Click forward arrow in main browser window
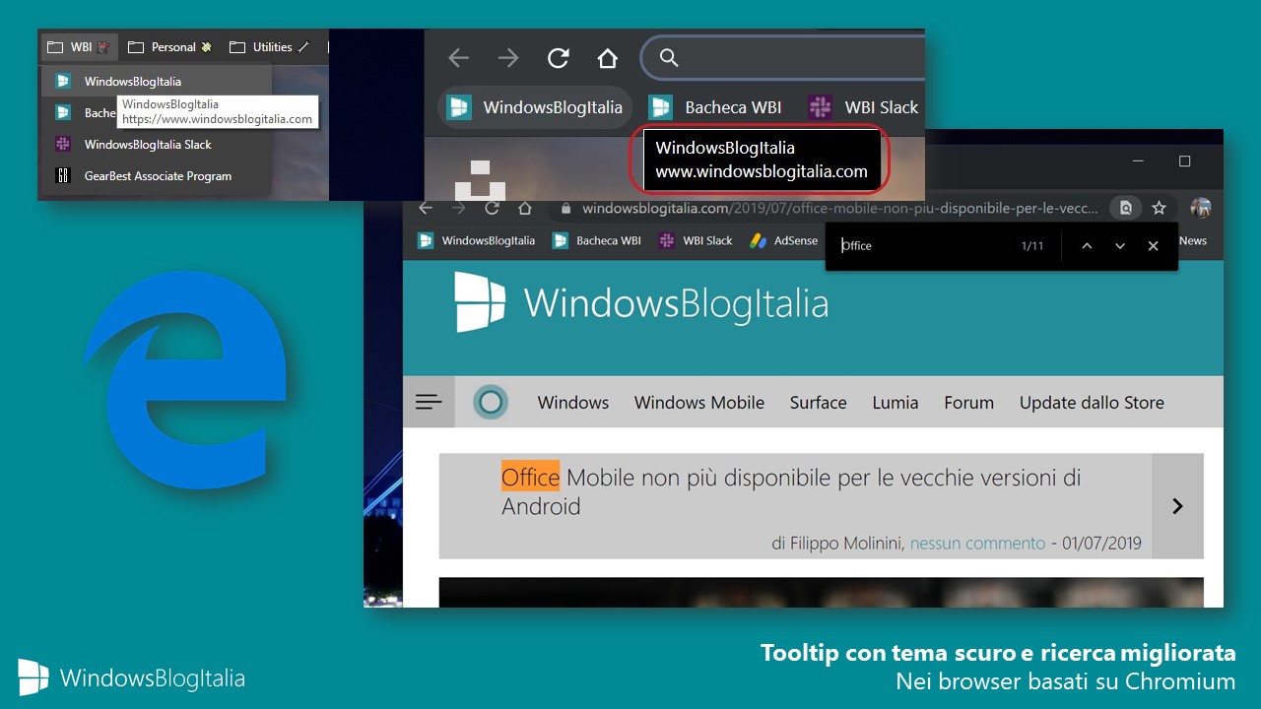This screenshot has height=709, width=1261. pyautogui.click(x=459, y=209)
